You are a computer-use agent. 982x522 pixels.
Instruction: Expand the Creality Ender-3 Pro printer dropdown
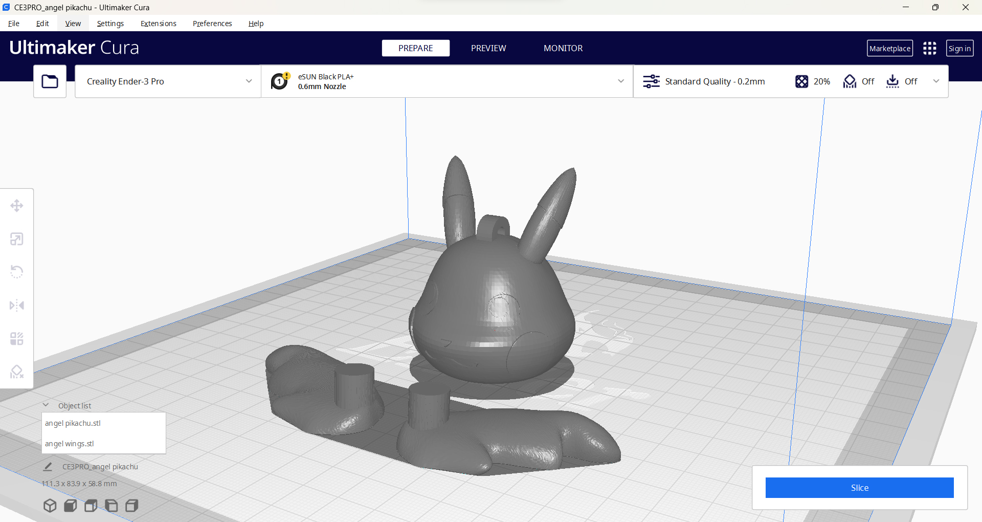168,81
